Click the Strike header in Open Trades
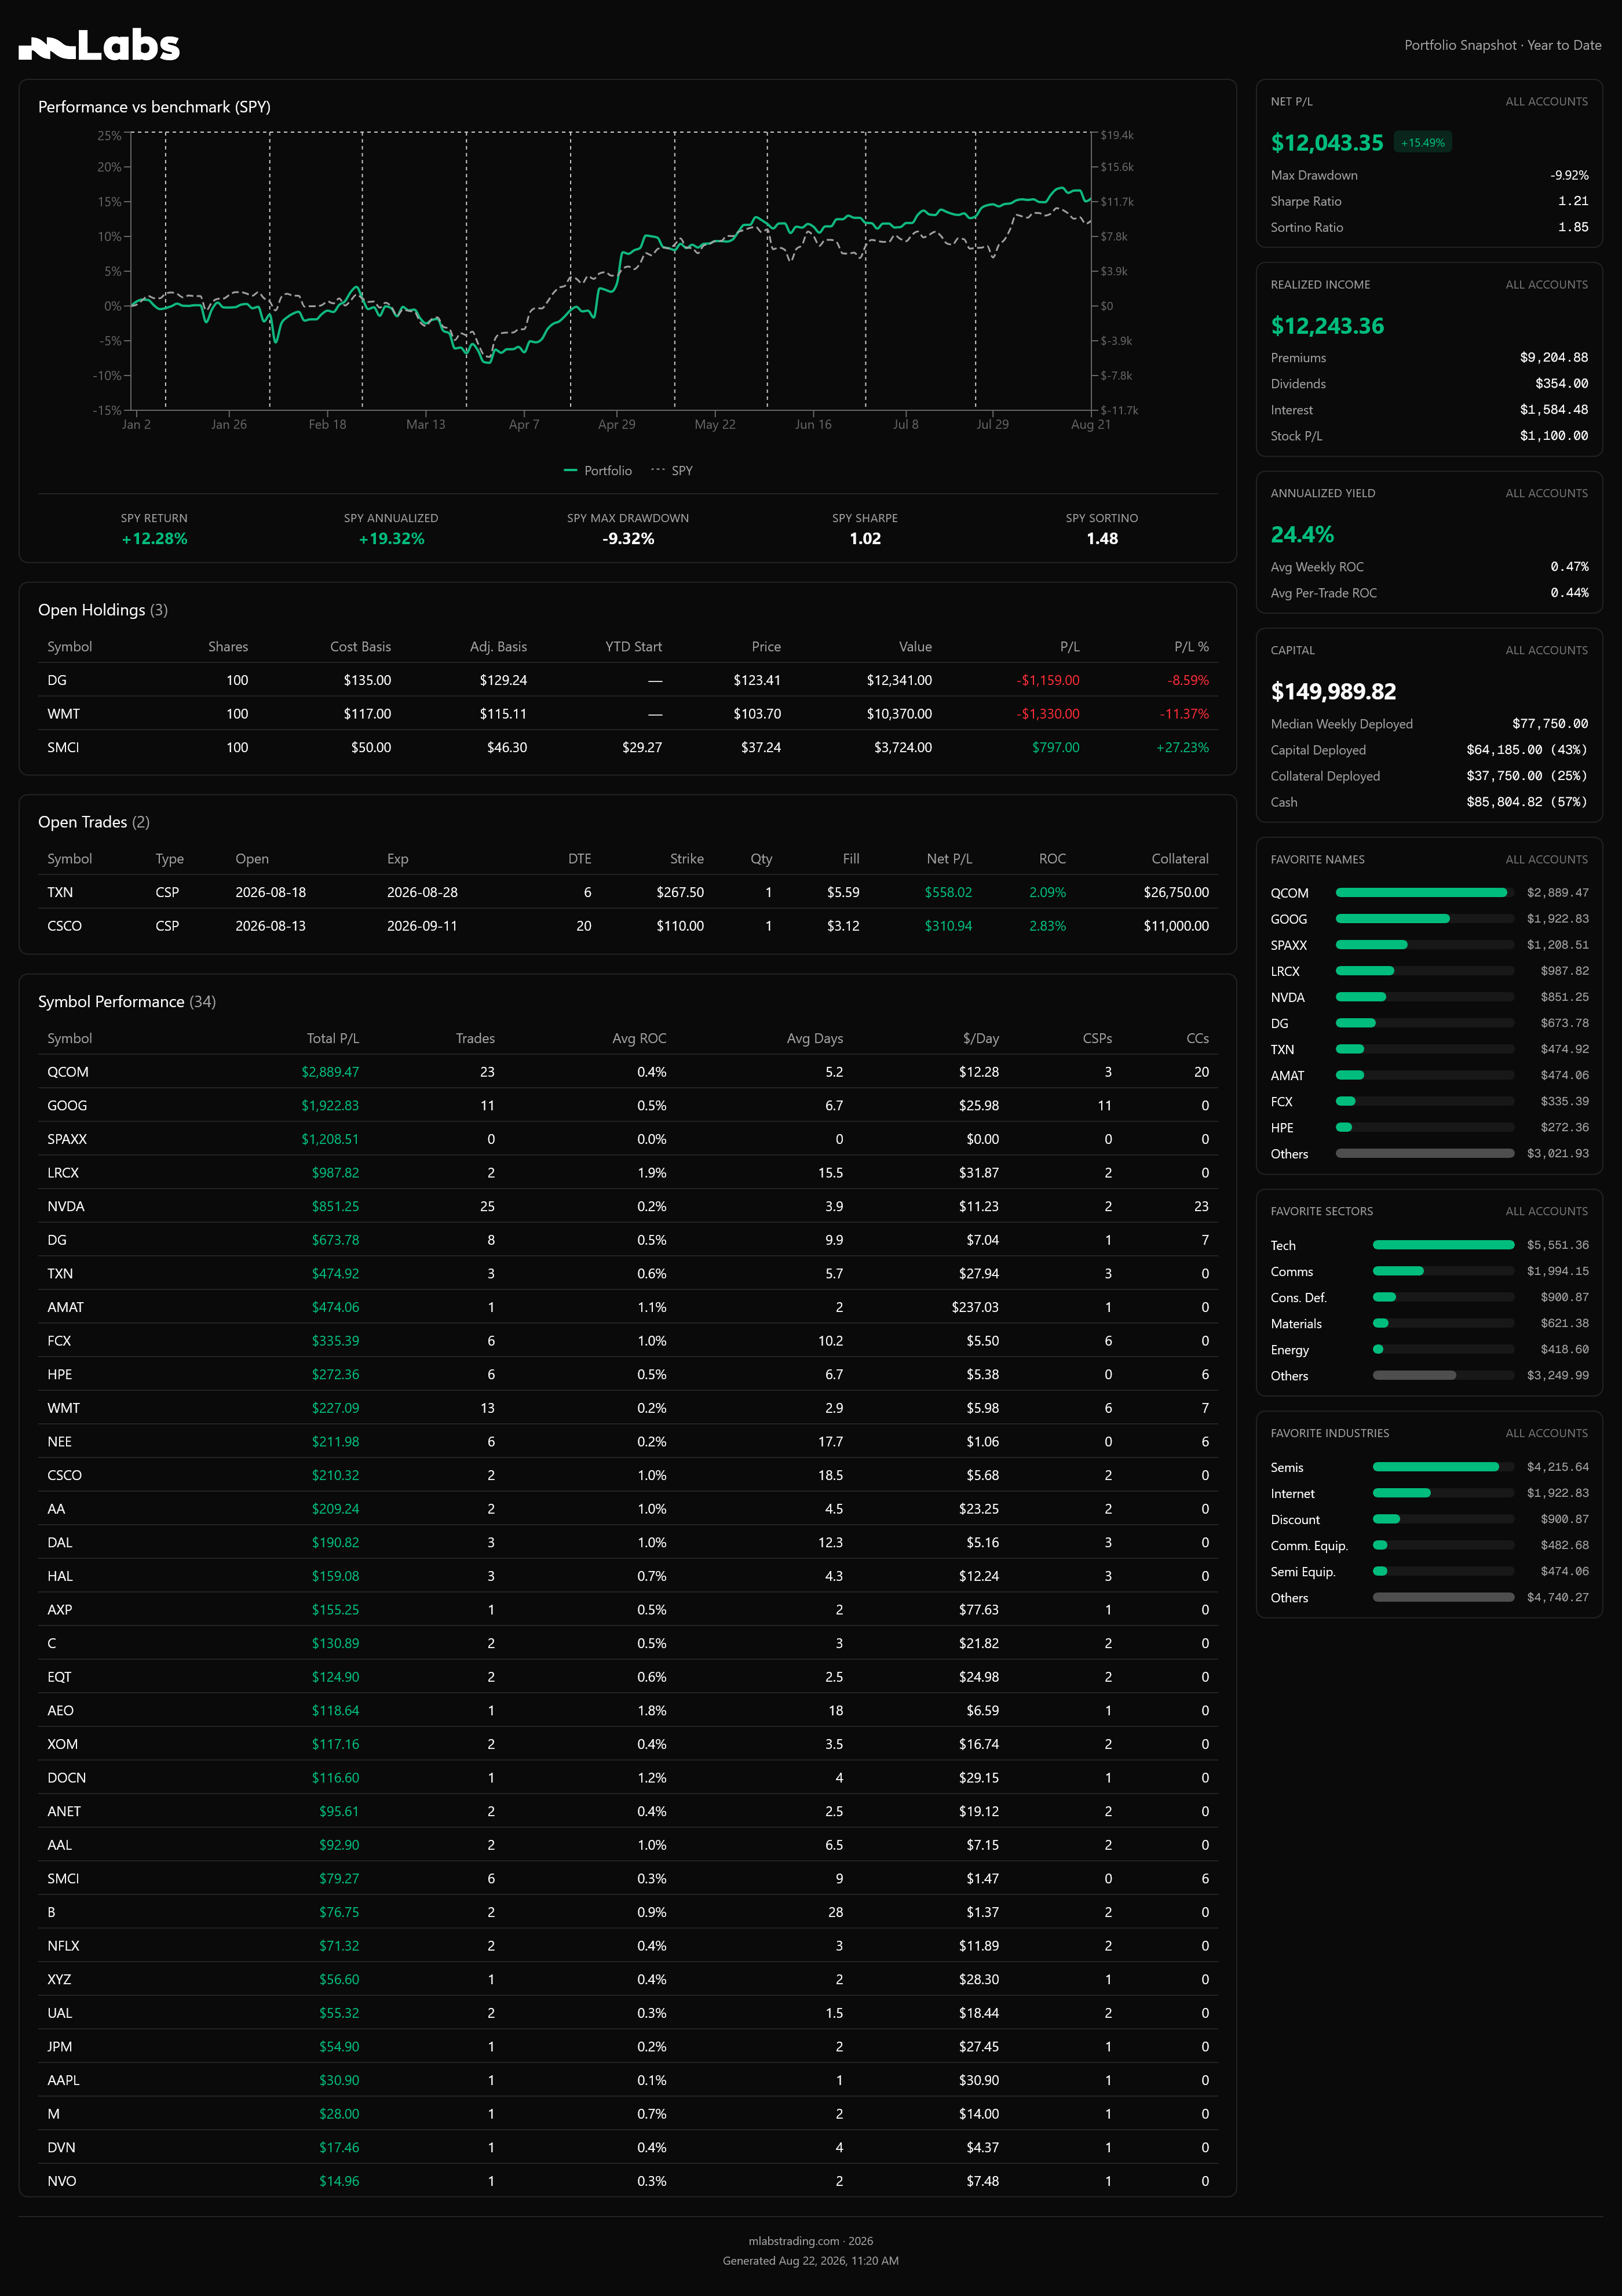 click(686, 859)
